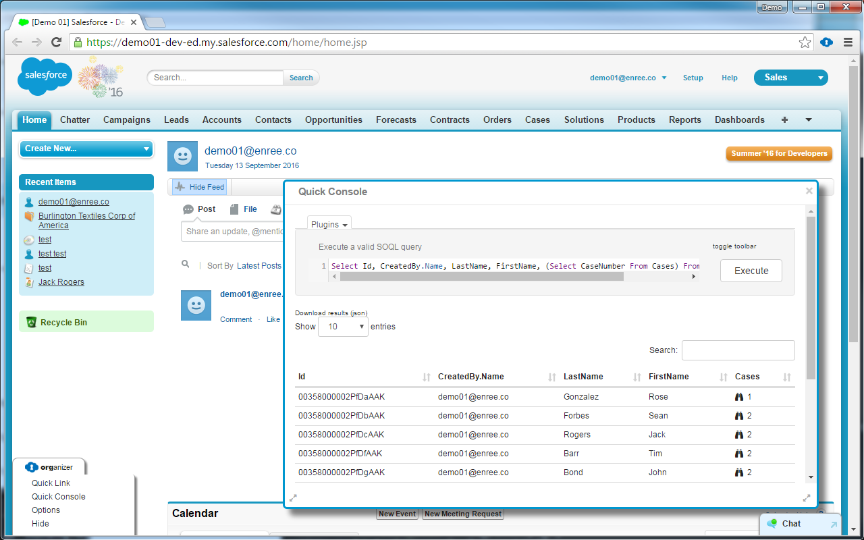Open the Show entries dropdown

(343, 326)
